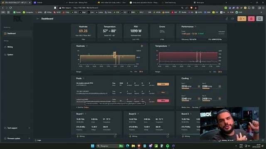Image resolution: width=266 pixels, height=149 pixels.
Task: Select 24 h range in Temperature chart
Action: coord(220,72)
